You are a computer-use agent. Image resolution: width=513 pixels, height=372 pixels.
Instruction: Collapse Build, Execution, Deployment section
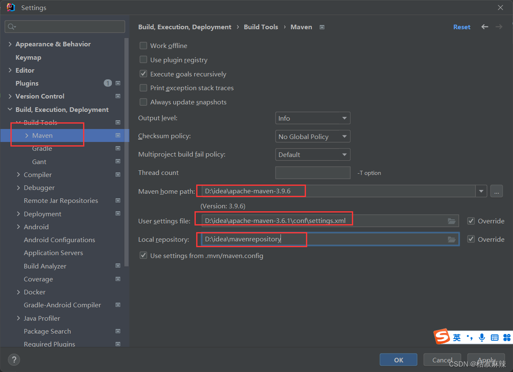[10, 109]
